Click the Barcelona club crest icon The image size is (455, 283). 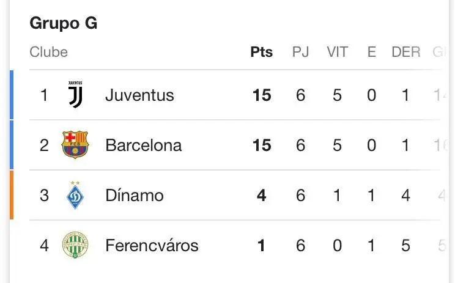(75, 145)
